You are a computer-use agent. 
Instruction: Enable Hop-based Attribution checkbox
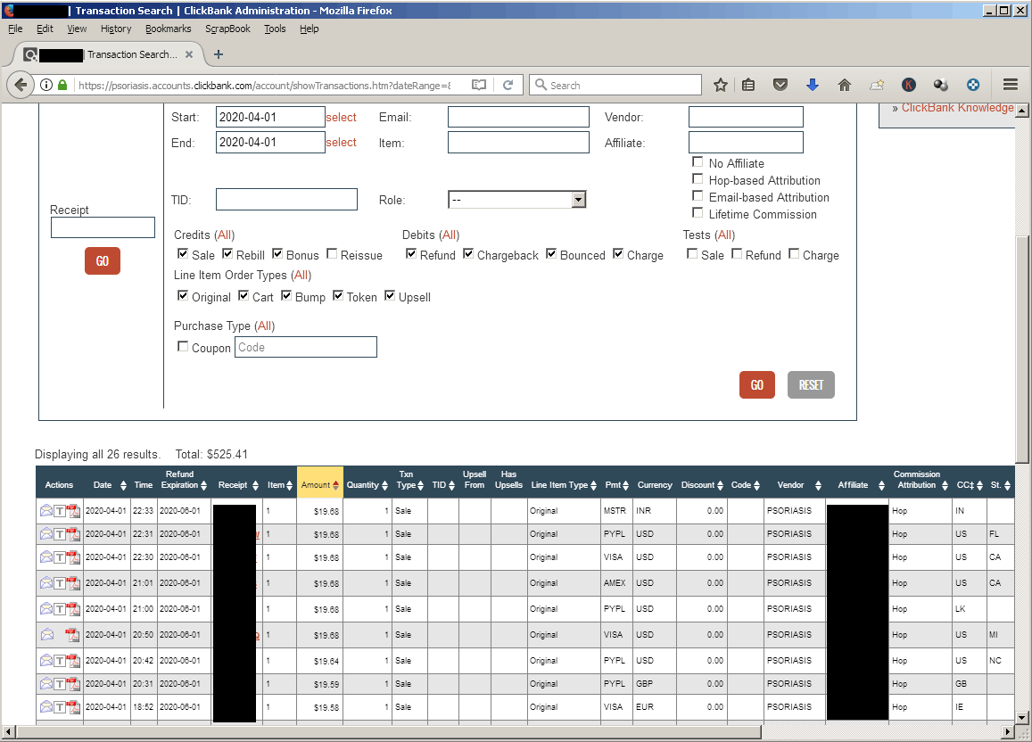click(x=698, y=179)
